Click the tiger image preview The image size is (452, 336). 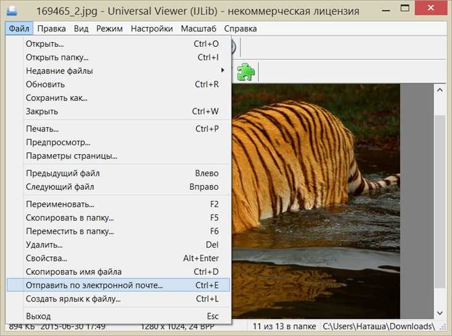(x=316, y=201)
